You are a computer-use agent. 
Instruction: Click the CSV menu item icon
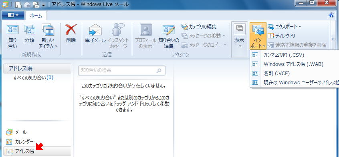255,55
